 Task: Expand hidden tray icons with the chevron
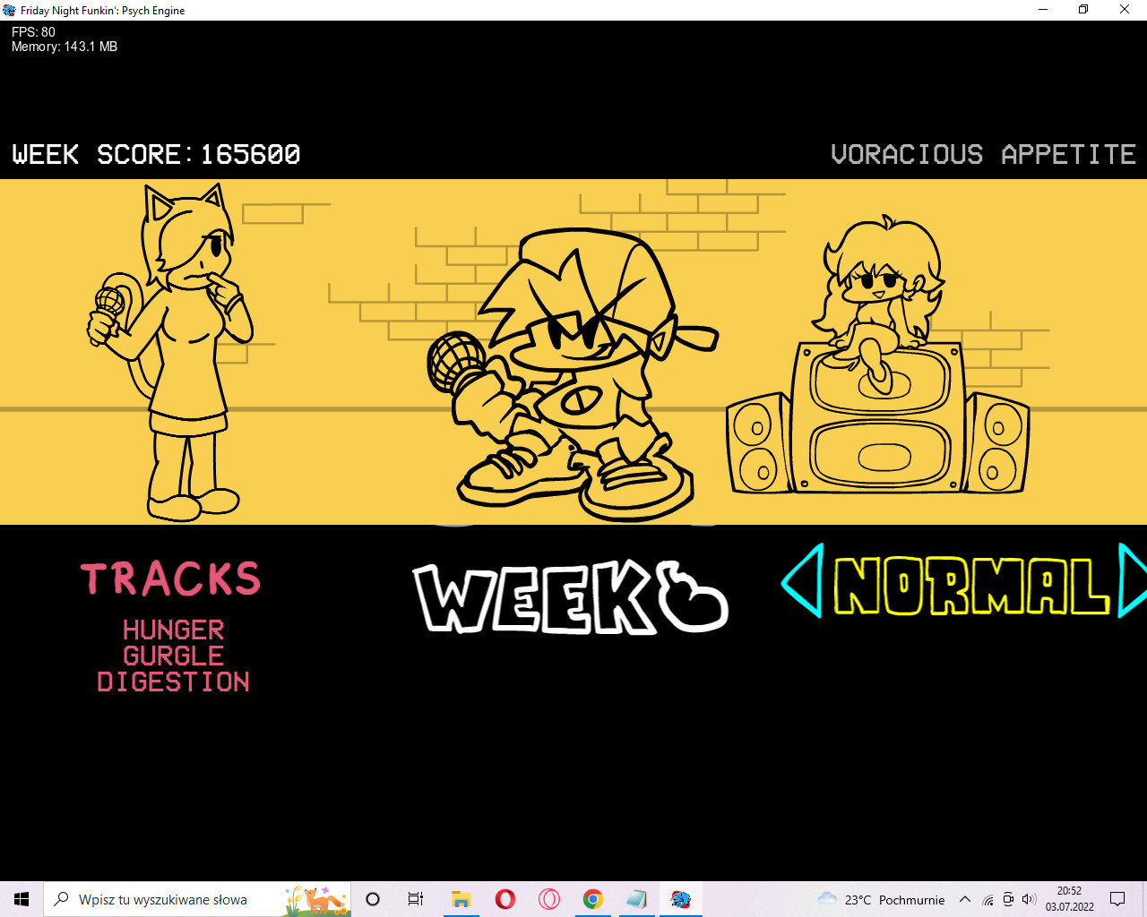[x=964, y=899]
